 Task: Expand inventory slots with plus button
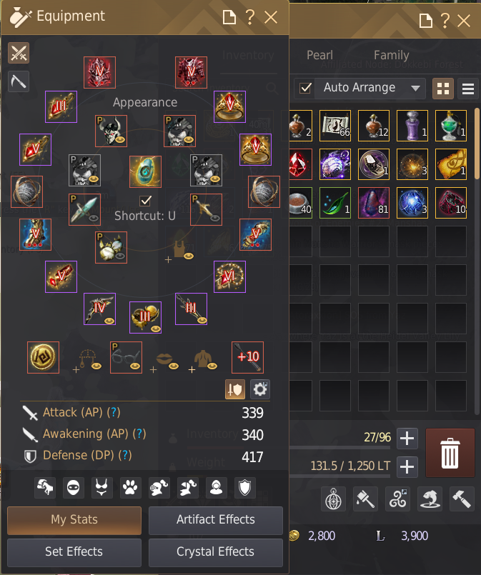point(407,439)
